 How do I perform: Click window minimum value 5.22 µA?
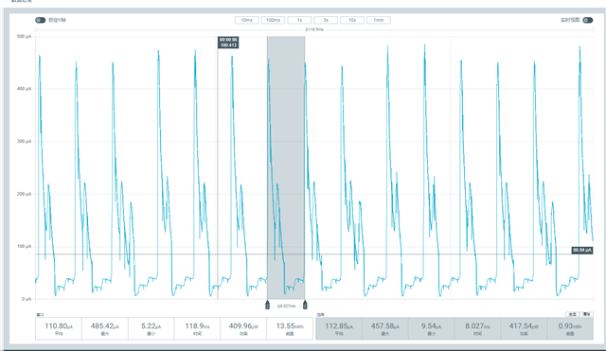tap(151, 326)
